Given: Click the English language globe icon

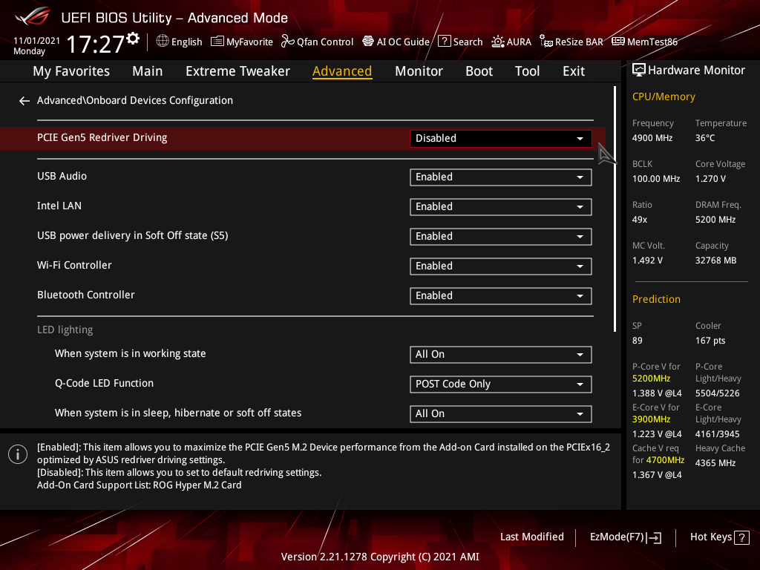Looking at the screenshot, I should (163, 42).
